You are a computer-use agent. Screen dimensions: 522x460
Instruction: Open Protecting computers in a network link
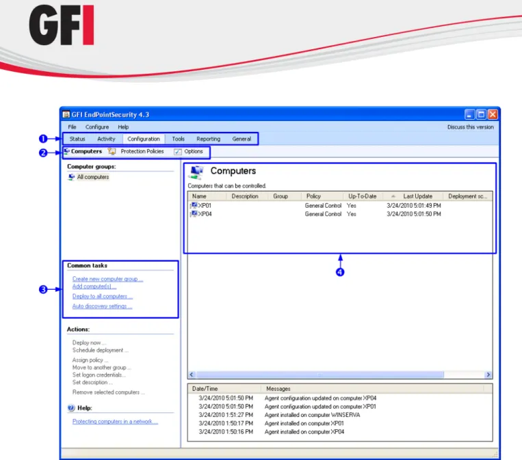(x=115, y=422)
